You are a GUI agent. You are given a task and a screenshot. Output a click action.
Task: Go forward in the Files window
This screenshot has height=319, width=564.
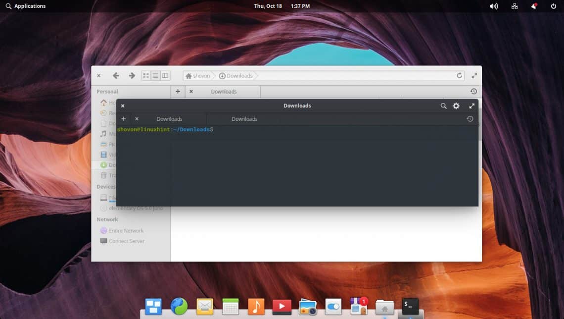coord(132,76)
